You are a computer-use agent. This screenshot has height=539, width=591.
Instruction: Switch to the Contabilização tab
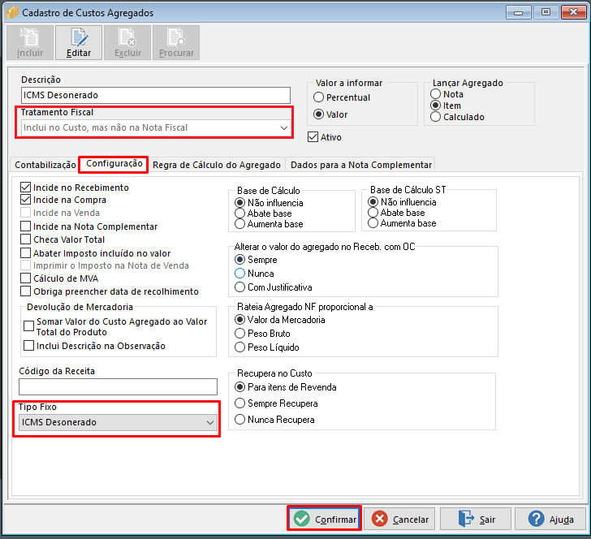[45, 165]
